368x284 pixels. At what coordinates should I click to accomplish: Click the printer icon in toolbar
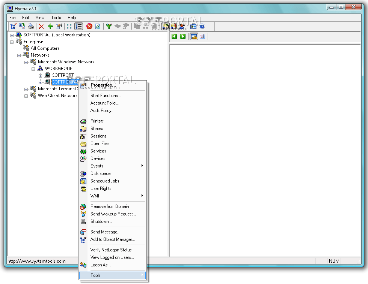(31, 26)
